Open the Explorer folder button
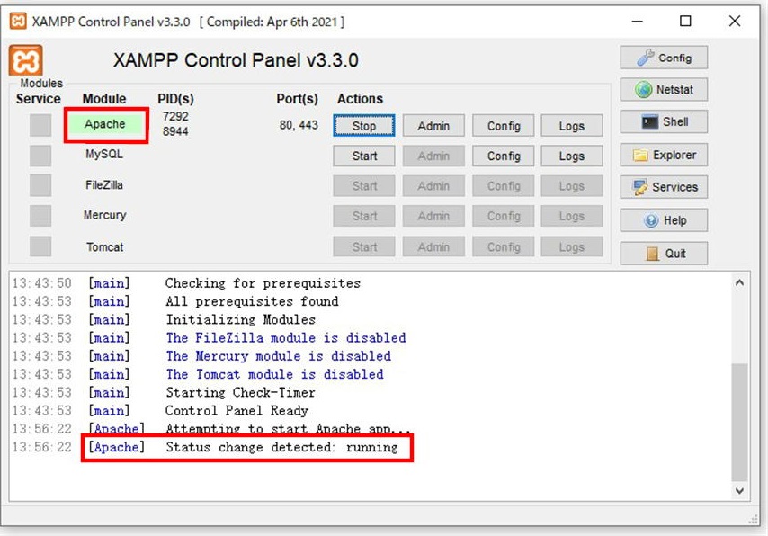This screenshot has height=536, width=768. click(x=664, y=155)
